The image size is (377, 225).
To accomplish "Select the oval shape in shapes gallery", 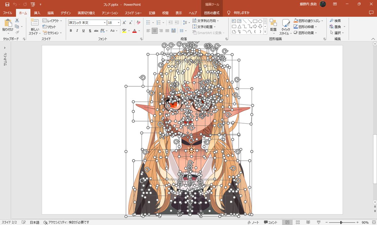I will point(260,21).
